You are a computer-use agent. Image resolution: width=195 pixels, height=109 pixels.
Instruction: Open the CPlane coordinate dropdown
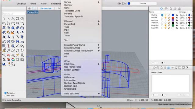131,100
